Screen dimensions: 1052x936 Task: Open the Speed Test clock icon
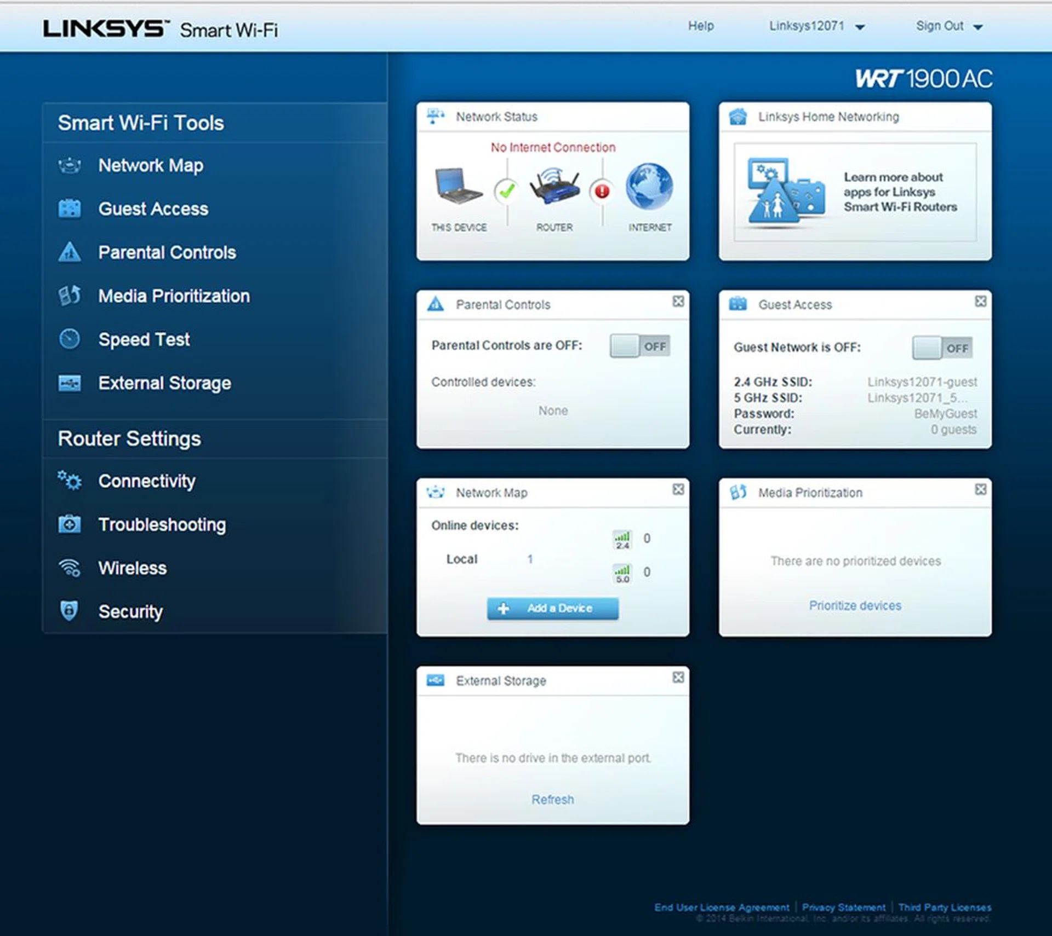[70, 339]
